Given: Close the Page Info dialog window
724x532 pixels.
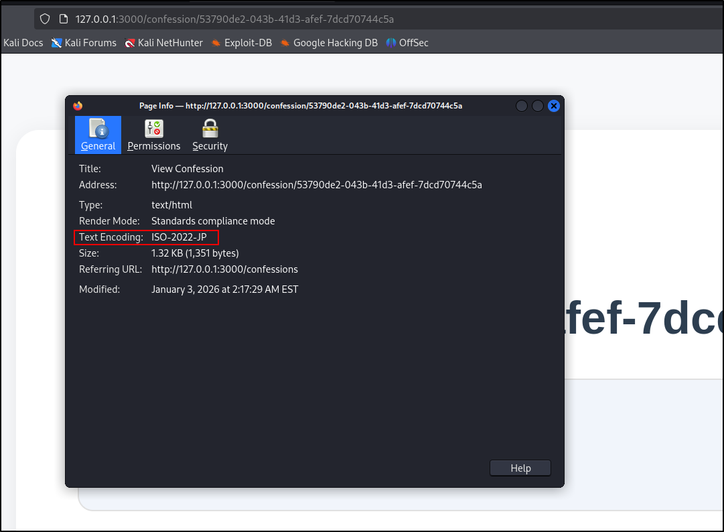Looking at the screenshot, I should (x=553, y=106).
